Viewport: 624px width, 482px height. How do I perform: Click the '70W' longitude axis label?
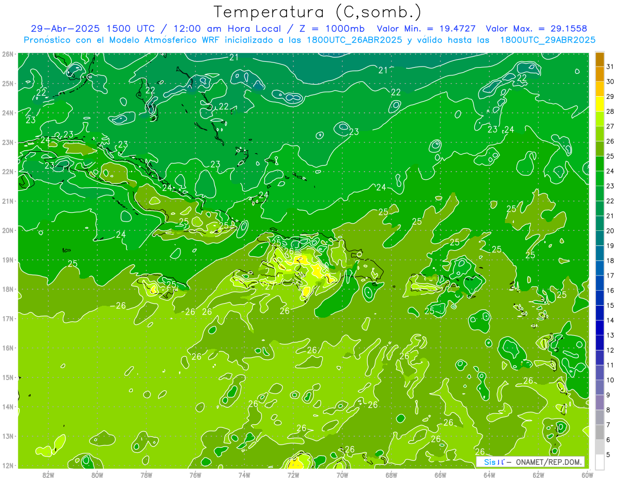pyautogui.click(x=342, y=475)
